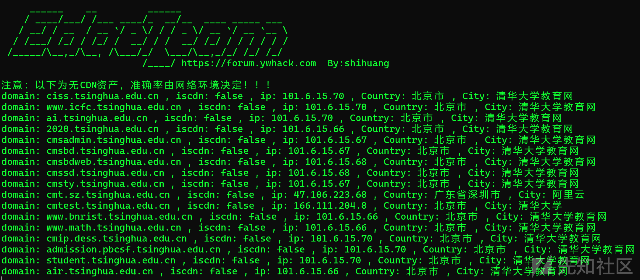The width and height of the screenshot is (640, 280).
Task: Click IP address 166.111.204.8
Action: 330,206
